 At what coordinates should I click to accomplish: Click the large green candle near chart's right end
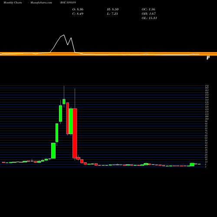pos(192,164)
